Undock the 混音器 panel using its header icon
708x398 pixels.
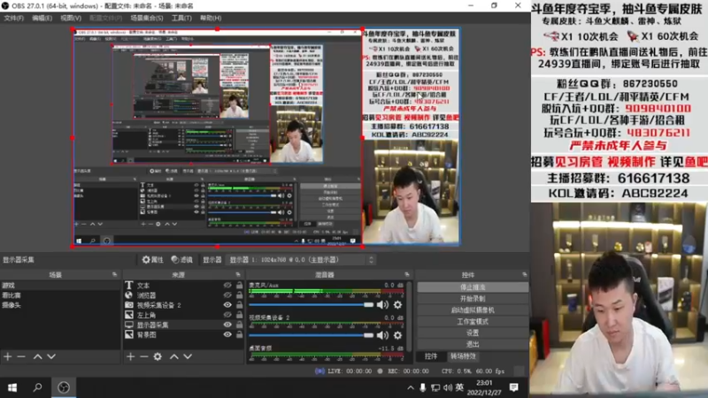(407, 274)
